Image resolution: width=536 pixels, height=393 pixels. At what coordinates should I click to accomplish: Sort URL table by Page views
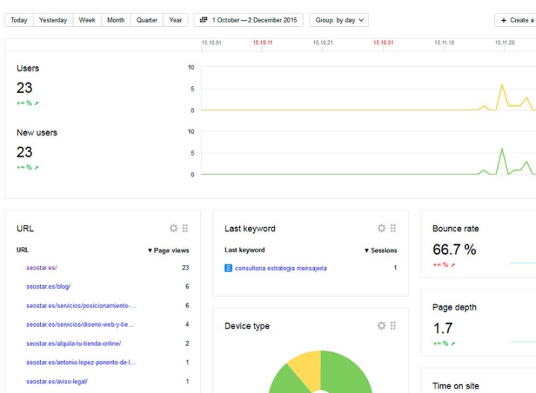(168, 250)
